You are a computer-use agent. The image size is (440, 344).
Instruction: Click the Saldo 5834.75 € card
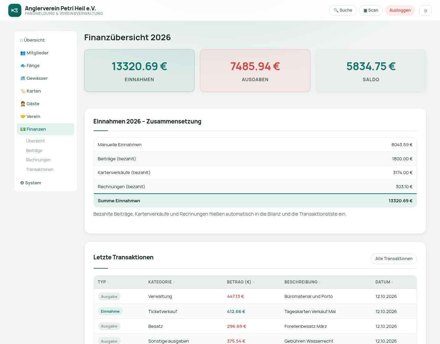tap(371, 71)
